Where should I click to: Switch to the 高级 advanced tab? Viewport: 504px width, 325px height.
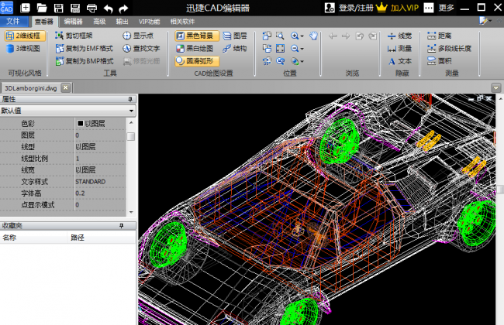click(x=99, y=22)
